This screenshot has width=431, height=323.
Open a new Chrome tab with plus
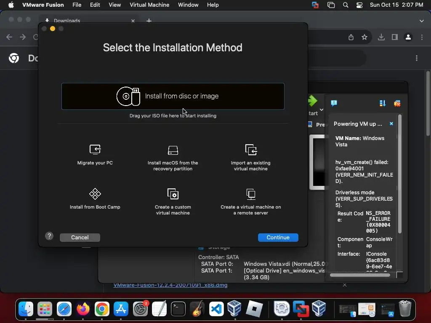[149, 21]
